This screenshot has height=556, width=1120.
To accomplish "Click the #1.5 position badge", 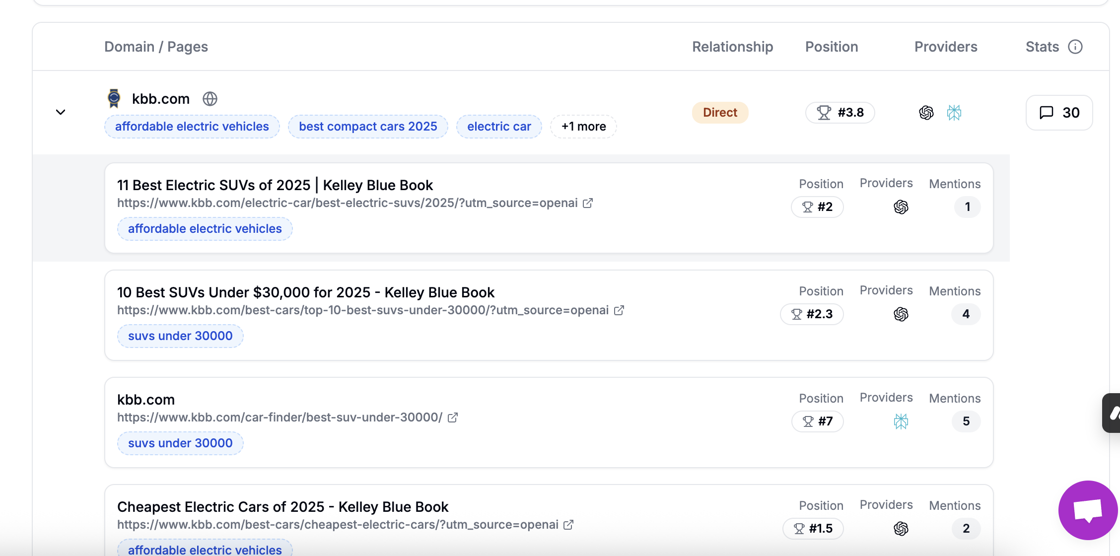I will pos(813,529).
